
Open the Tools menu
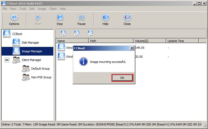23,9
